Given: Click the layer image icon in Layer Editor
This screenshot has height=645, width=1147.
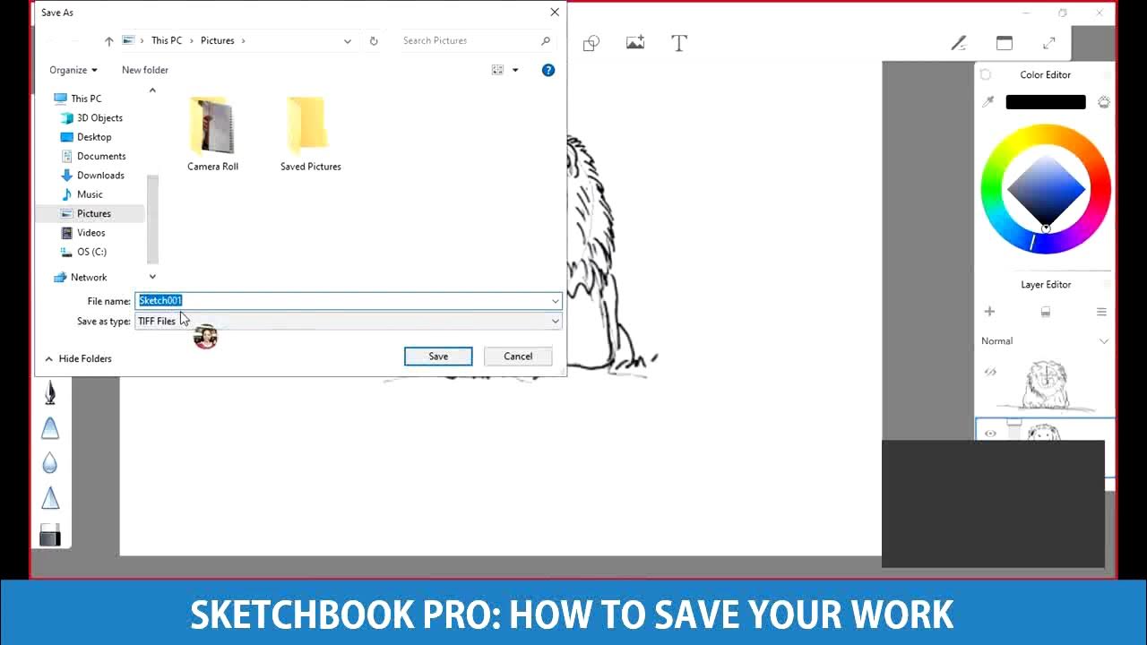Looking at the screenshot, I should point(1045,312).
